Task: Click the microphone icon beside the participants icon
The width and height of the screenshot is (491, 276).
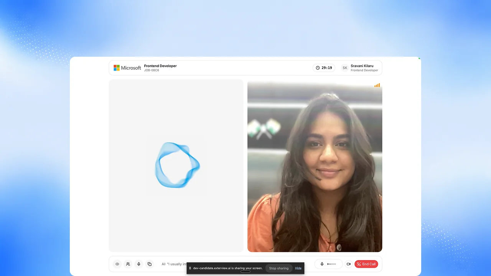Action: (x=139, y=264)
